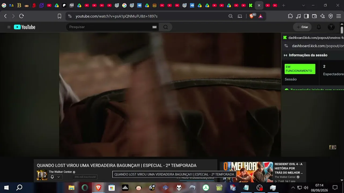
Task: Open Brave browser from the taskbar
Action: [x=98, y=188]
